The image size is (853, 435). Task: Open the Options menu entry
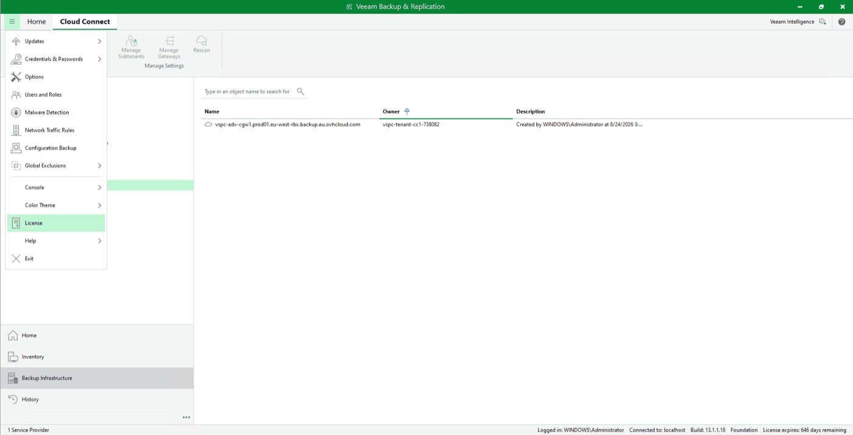(56, 77)
